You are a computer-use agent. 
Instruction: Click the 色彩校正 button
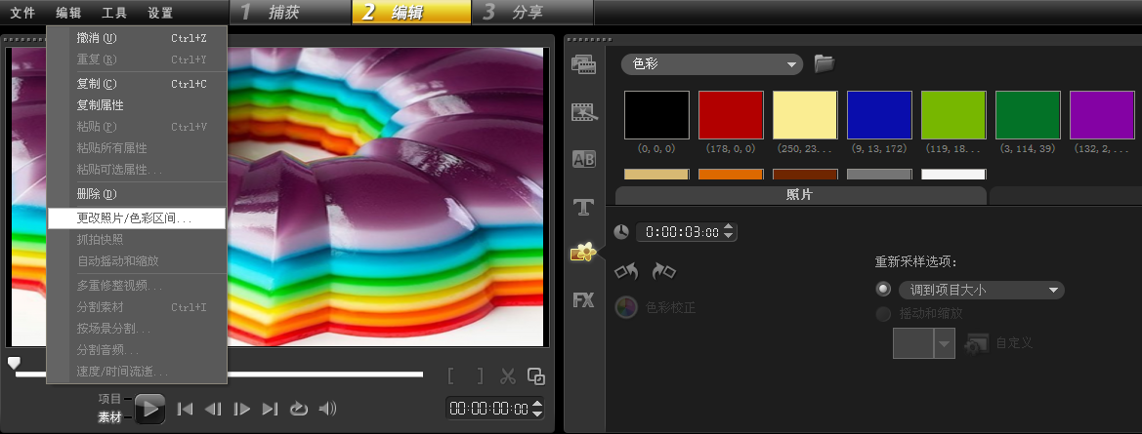pos(656,307)
